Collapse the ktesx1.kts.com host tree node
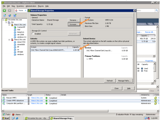This screenshot has height=120, width=160. click(x=9, y=25)
